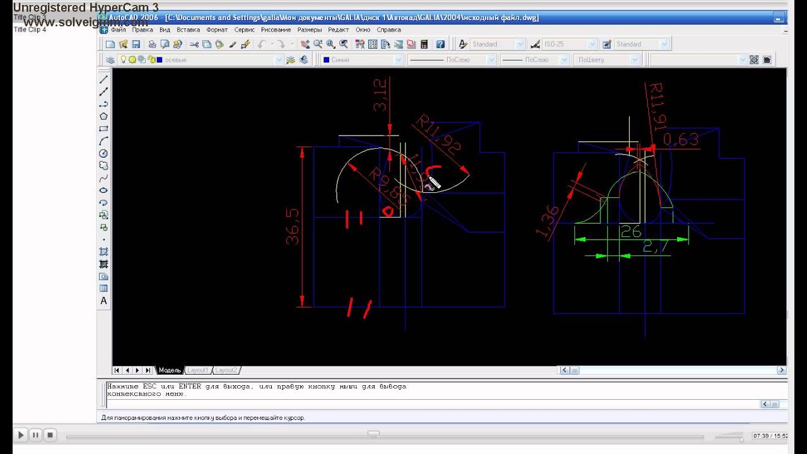Select the Ellipse tool
The width and height of the screenshot is (807, 454).
point(104,190)
